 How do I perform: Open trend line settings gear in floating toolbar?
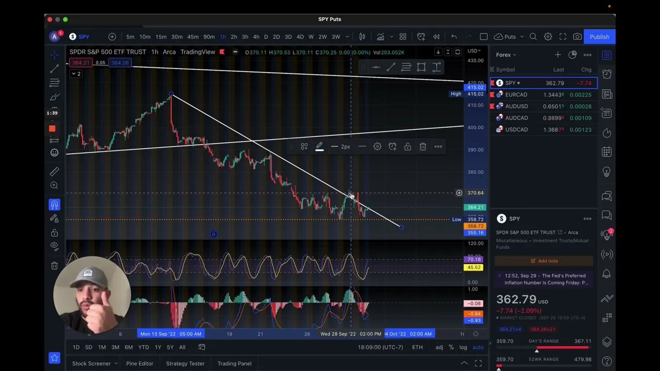tap(377, 147)
